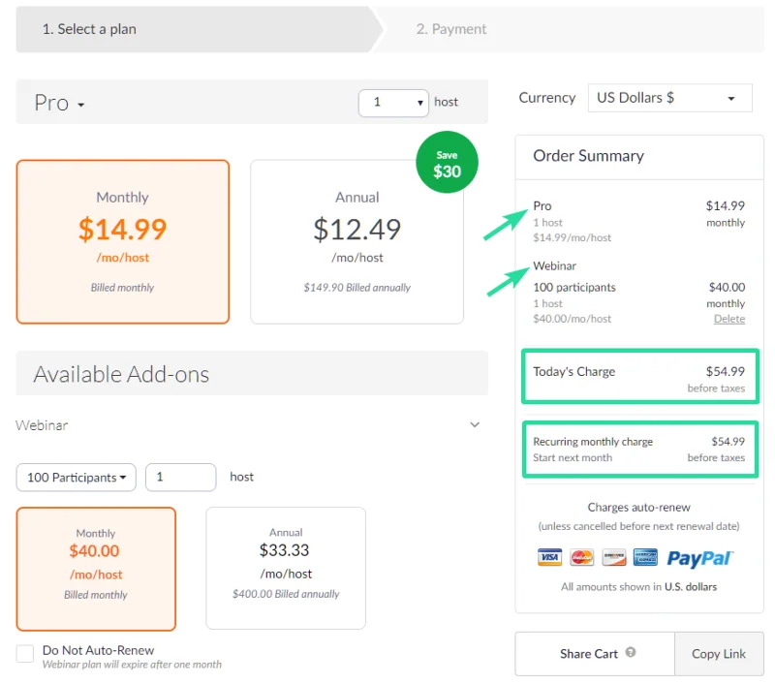Open the US Dollars currency dropdown
This screenshot has height=684, width=775.
tap(669, 98)
